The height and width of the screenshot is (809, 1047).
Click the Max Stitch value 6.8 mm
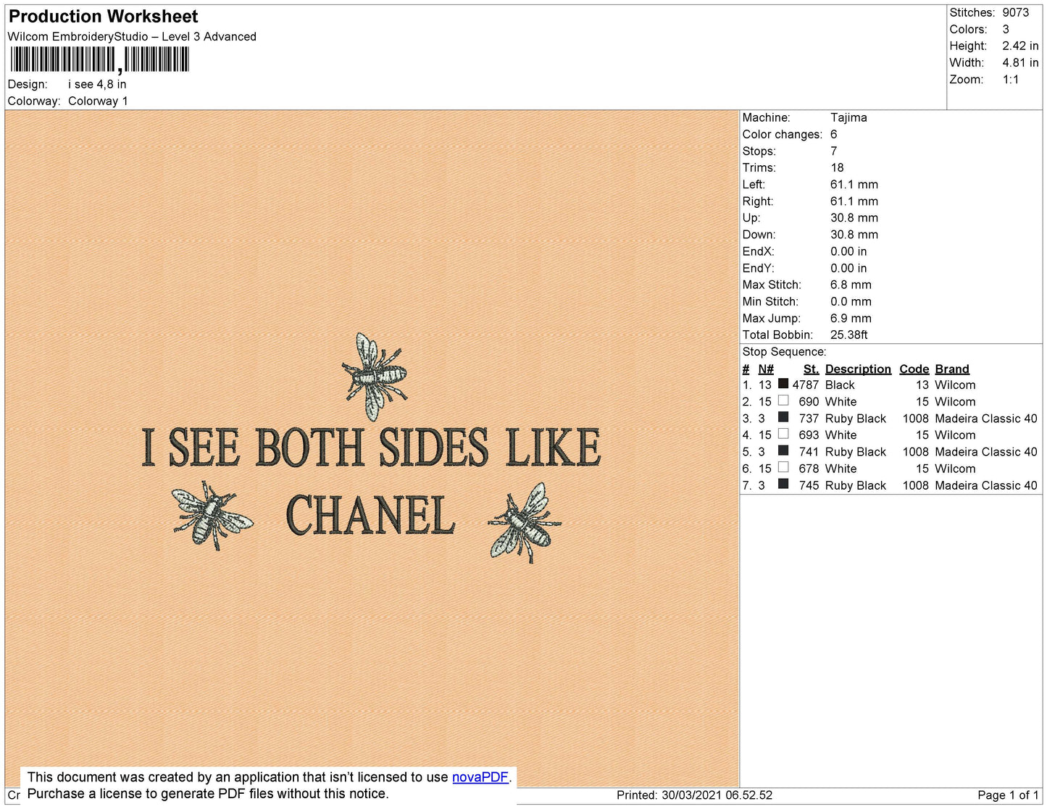click(851, 285)
